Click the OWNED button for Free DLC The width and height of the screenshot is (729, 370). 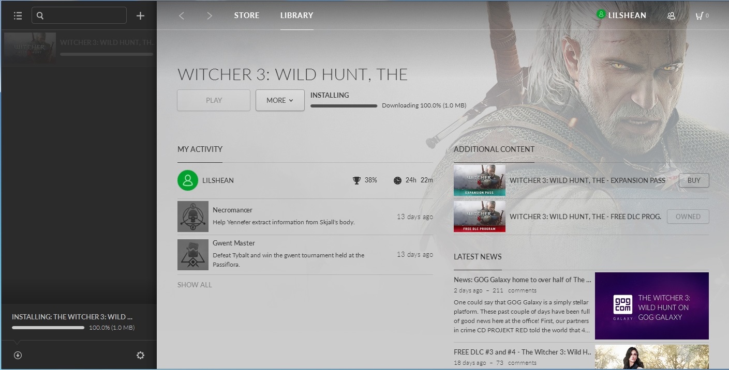tap(688, 217)
